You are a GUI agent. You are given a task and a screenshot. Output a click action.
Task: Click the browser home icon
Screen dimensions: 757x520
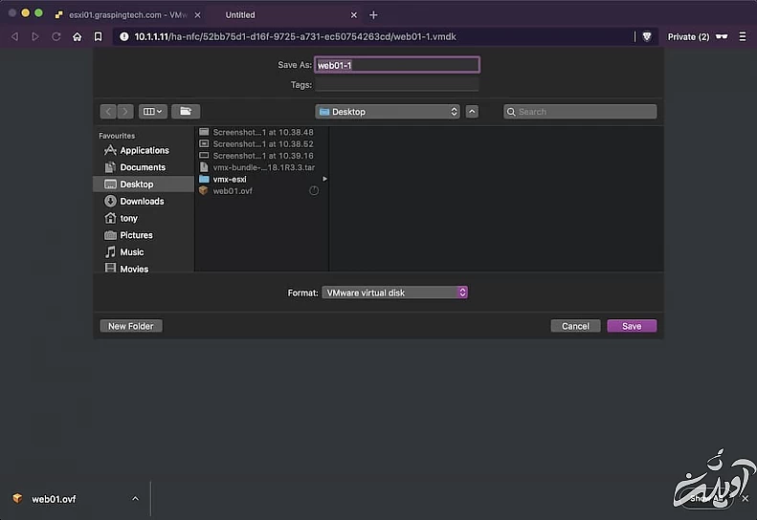point(78,36)
